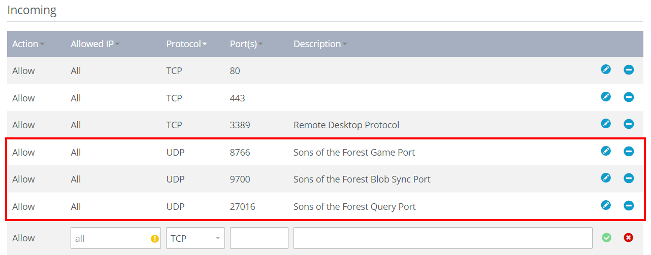Focus the Allowed IP input field

coord(116,238)
